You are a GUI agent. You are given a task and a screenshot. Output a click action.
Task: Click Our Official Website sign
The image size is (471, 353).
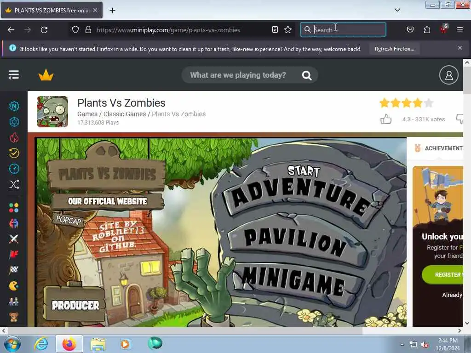[107, 201]
